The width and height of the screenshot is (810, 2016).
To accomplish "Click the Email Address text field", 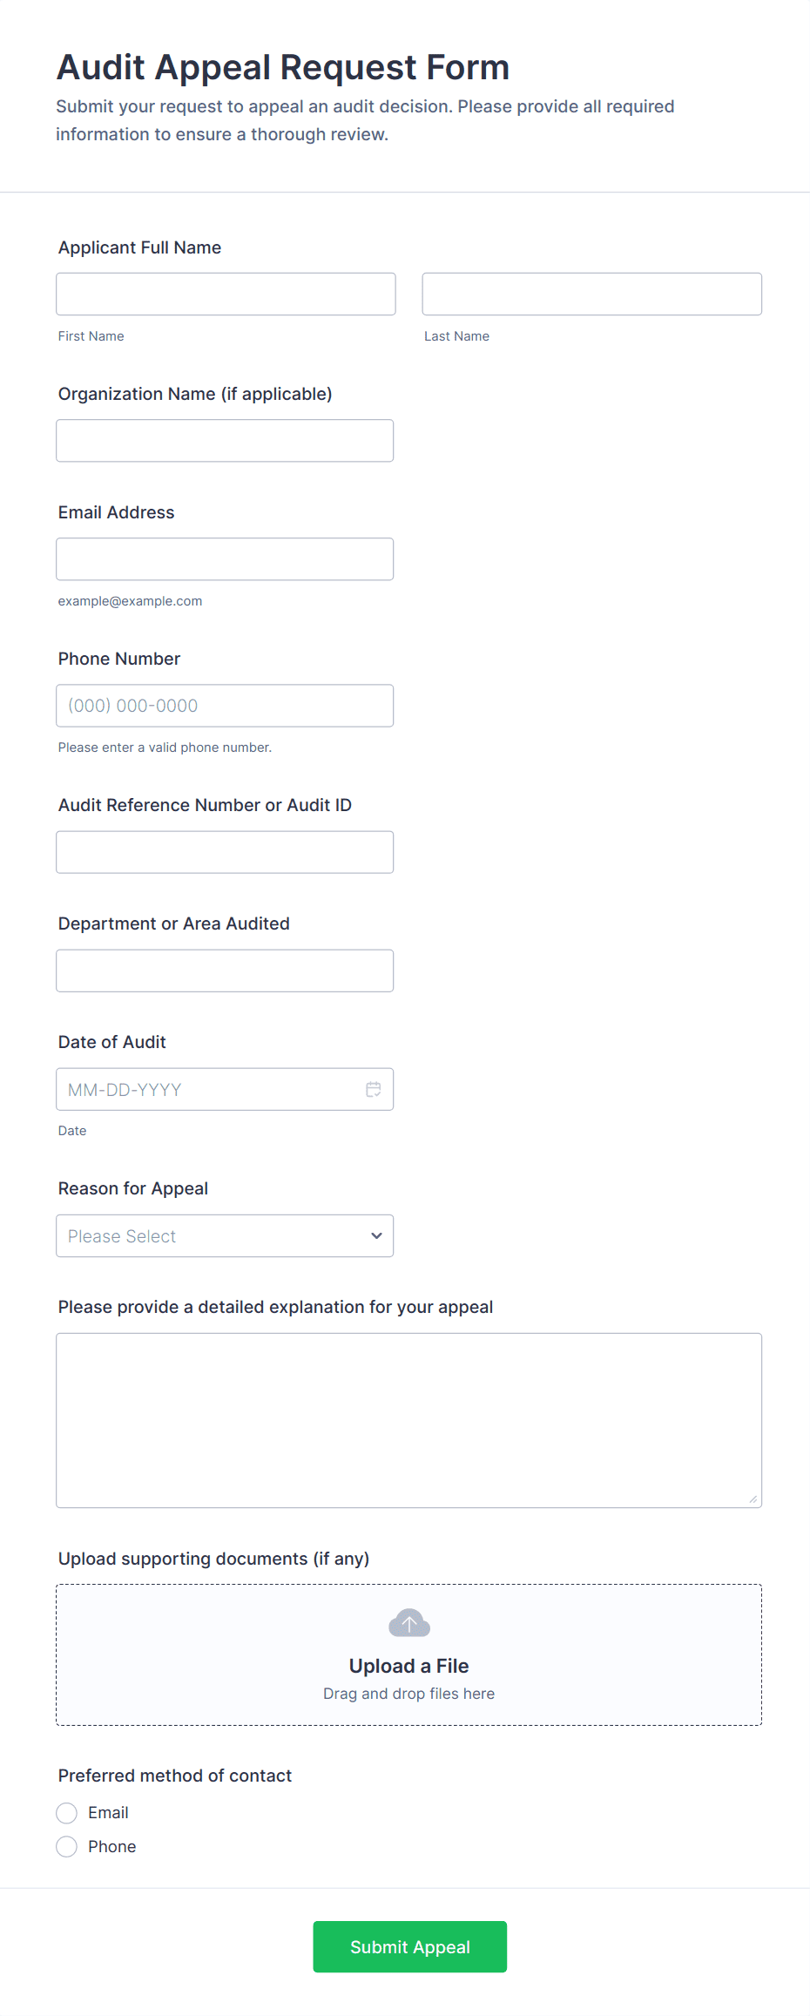I will 225,559.
